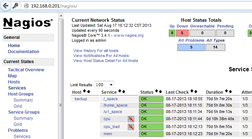Open View History For all hosts
This screenshot has width=252, height=139.
(96, 51)
